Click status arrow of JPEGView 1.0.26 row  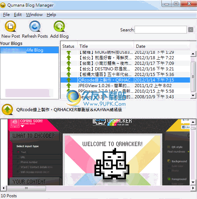click(x=69, y=85)
